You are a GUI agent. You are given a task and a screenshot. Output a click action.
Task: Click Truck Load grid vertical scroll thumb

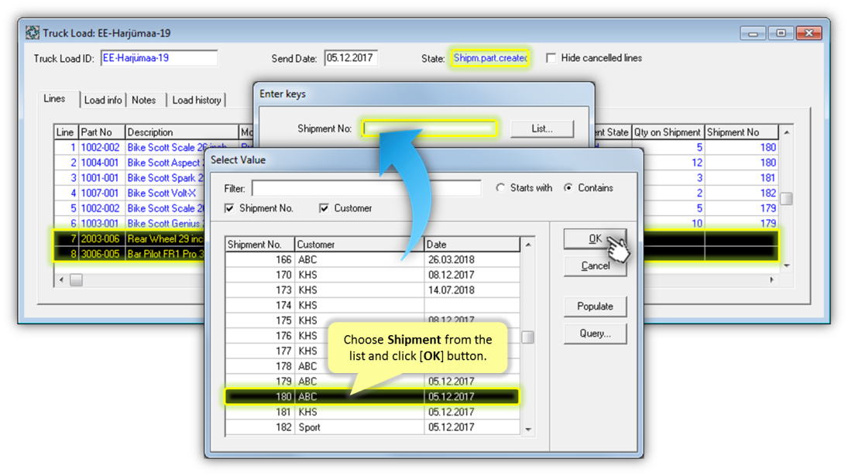[x=787, y=199]
